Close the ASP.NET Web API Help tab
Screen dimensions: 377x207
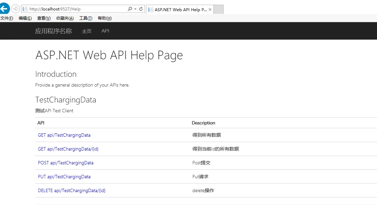click(210, 9)
